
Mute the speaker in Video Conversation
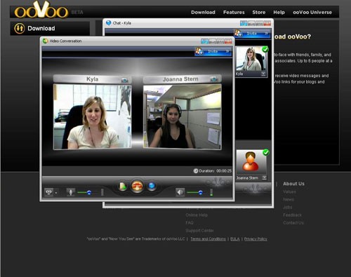[180, 192]
